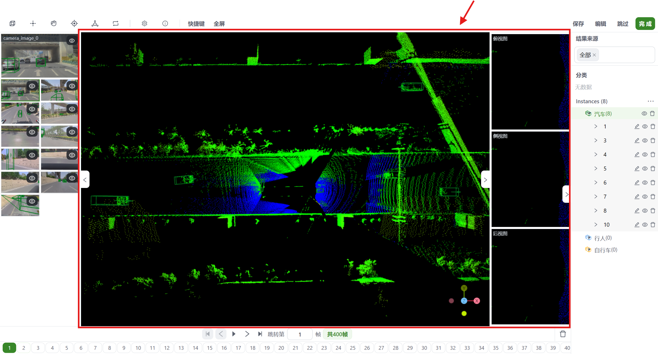Click the loop repeat icon
The height and width of the screenshot is (354, 658).
[x=115, y=24]
